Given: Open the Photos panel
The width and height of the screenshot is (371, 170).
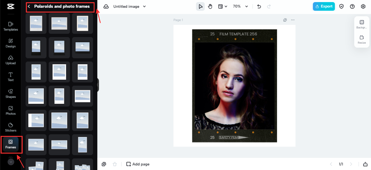Looking at the screenshot, I should pos(10,110).
